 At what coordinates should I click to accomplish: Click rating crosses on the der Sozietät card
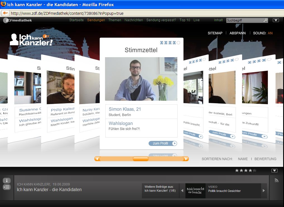[229, 61]
